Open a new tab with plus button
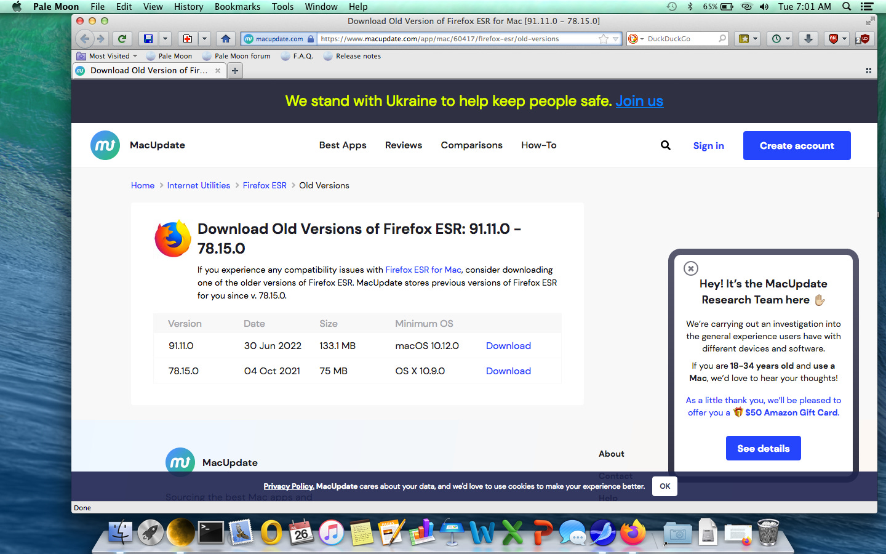This screenshot has width=886, height=554. 234,71
